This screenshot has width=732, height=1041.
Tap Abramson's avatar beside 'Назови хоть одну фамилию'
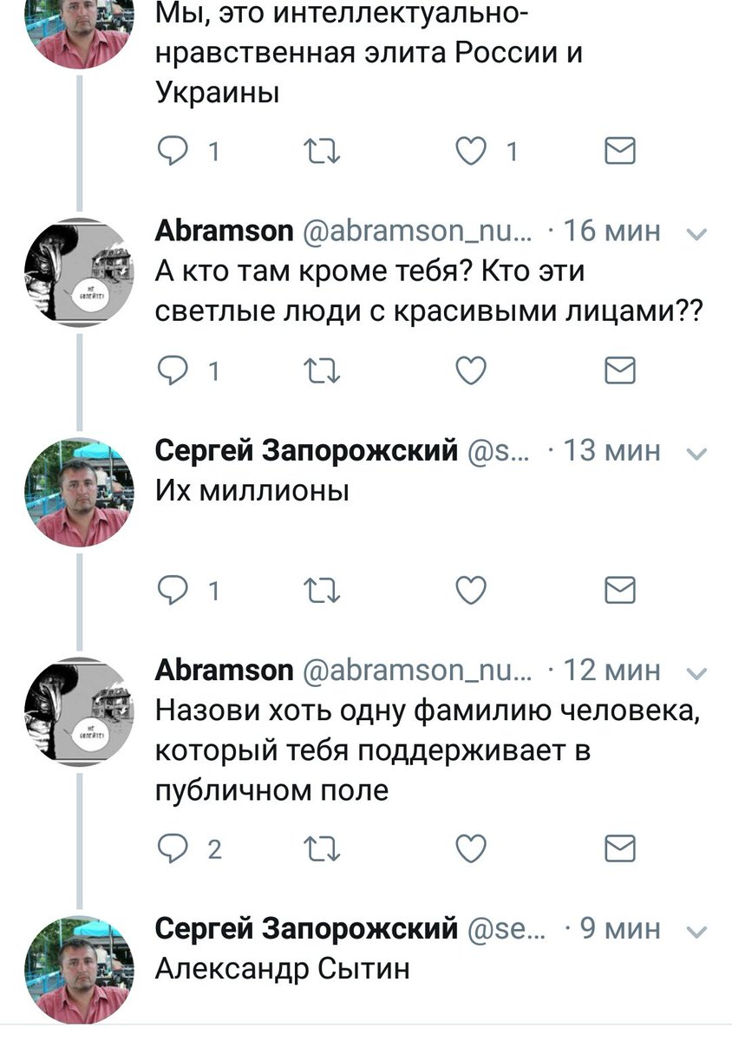79,709
